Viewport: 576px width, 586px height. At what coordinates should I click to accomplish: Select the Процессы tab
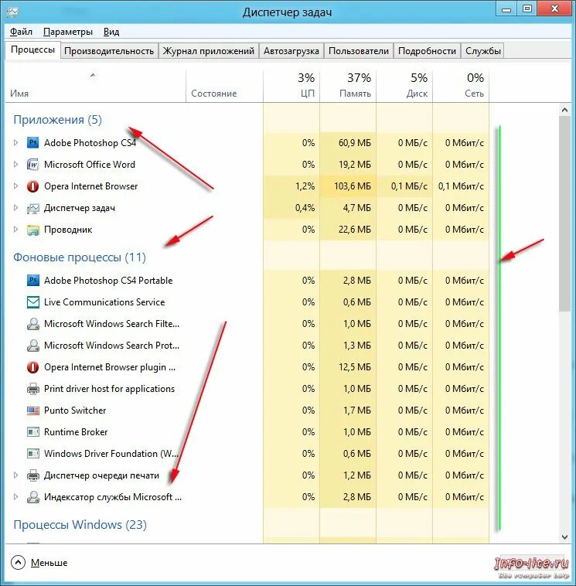click(x=33, y=49)
